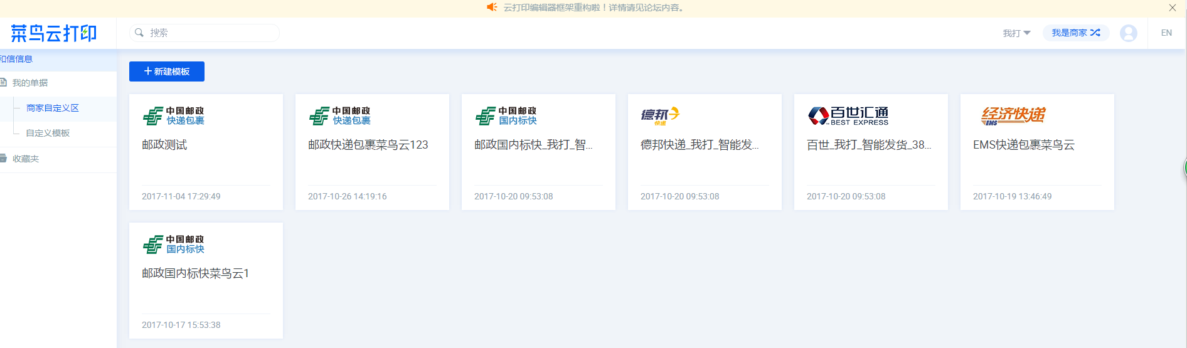Select 商家自定义区 tree item
Screen dimensions: 1187x348
[x=53, y=108]
